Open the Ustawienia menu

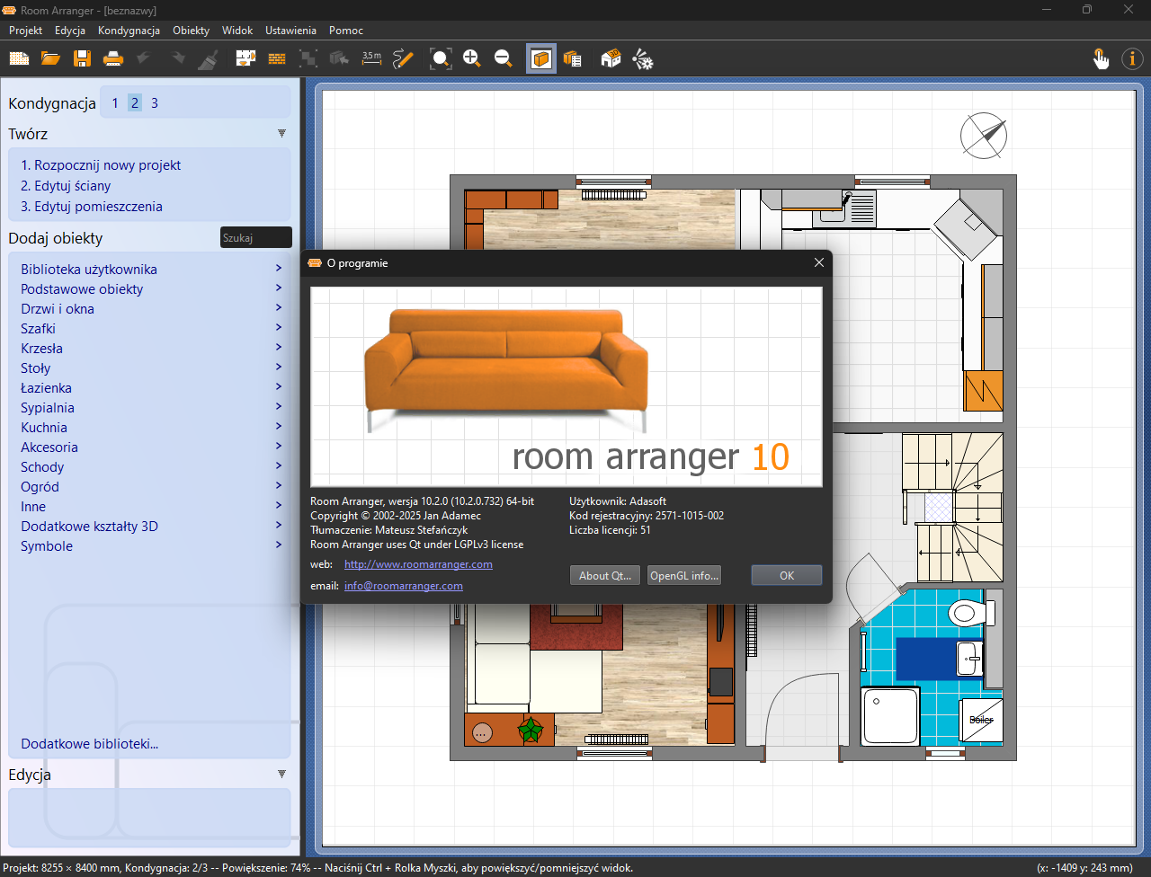pos(290,31)
